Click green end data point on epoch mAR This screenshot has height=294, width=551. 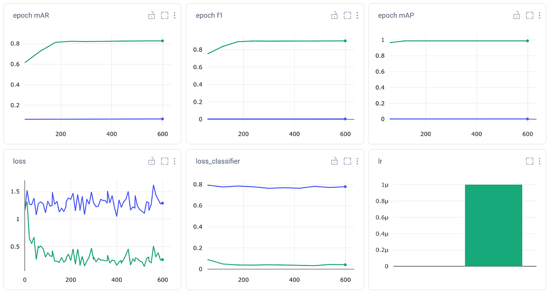[163, 41]
